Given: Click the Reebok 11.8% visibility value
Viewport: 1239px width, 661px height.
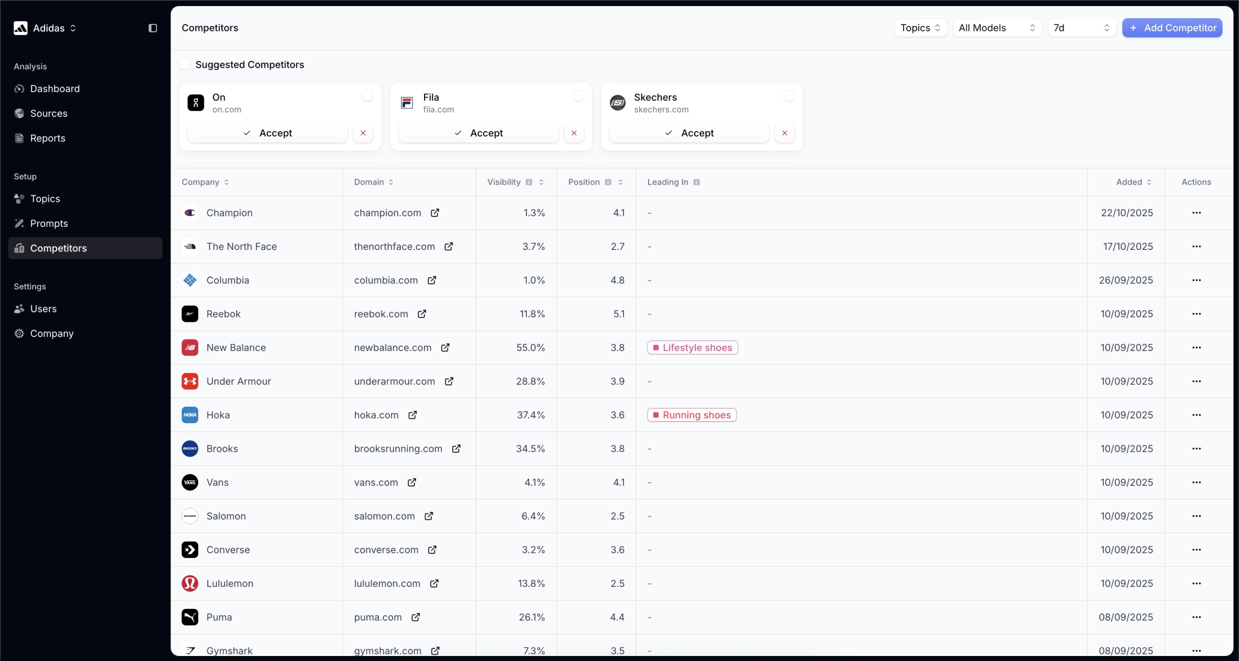Looking at the screenshot, I should (532, 314).
